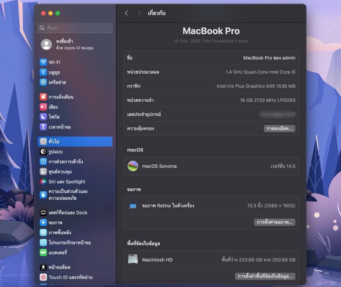Image resolution: width=341 pixels, height=287 pixels.
Task: Open Bluetooth (บลูทูธ) settings
Action: [75, 72]
